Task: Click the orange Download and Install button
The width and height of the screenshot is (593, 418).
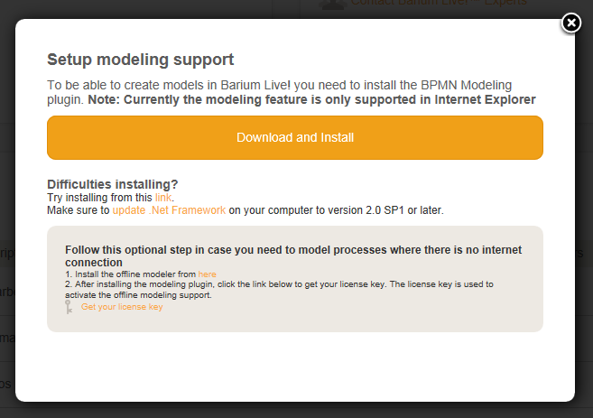Action: click(x=295, y=138)
